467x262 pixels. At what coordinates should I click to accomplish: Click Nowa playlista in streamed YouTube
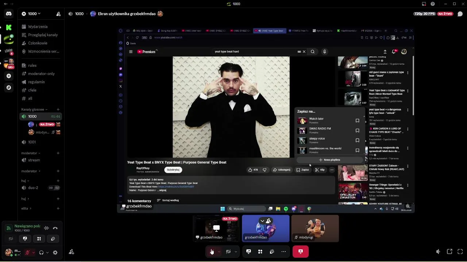click(x=329, y=160)
